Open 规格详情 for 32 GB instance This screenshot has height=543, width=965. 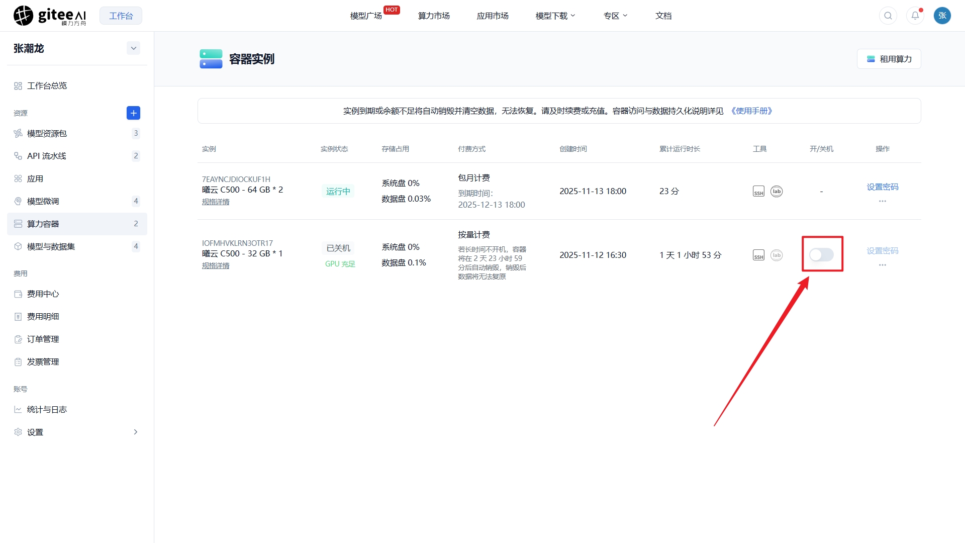[x=216, y=266]
